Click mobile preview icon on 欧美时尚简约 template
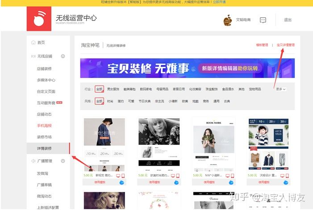Image resolution: width=313 pixels, height=210 pixels. pos(178,176)
